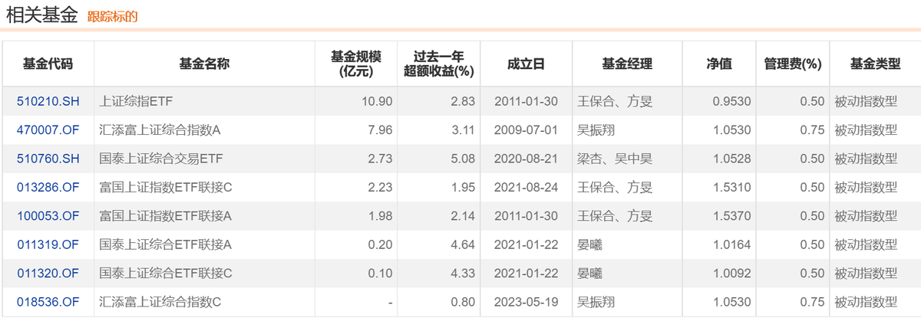Open fund code 470007.OF

point(48,130)
